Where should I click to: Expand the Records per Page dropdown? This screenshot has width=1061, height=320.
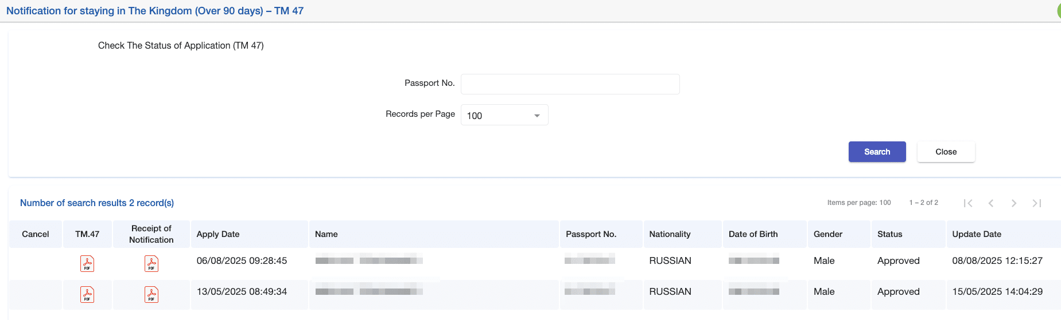504,115
